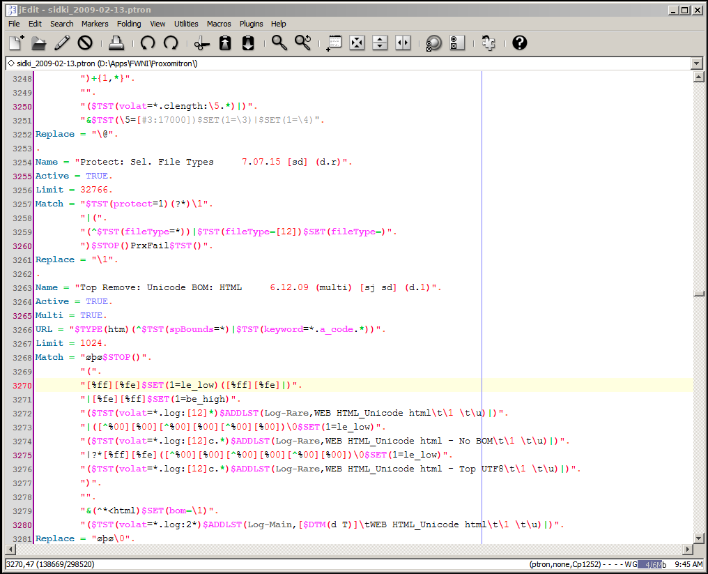Toggle the 'W' wrap mode indicator in status bar
The image size is (708, 574).
coord(627,564)
